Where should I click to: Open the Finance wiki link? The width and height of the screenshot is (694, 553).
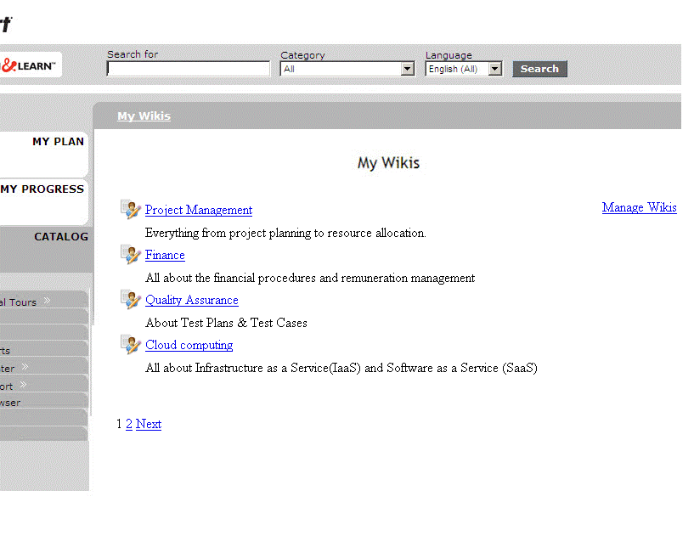point(165,255)
